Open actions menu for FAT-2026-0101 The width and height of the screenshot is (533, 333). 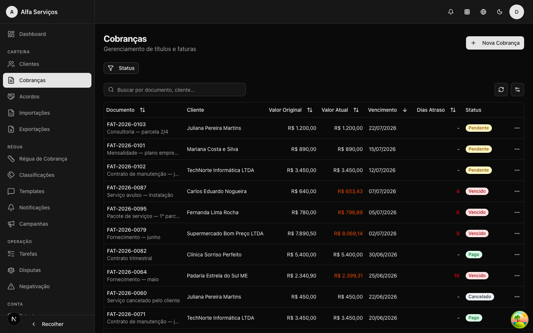click(x=517, y=149)
